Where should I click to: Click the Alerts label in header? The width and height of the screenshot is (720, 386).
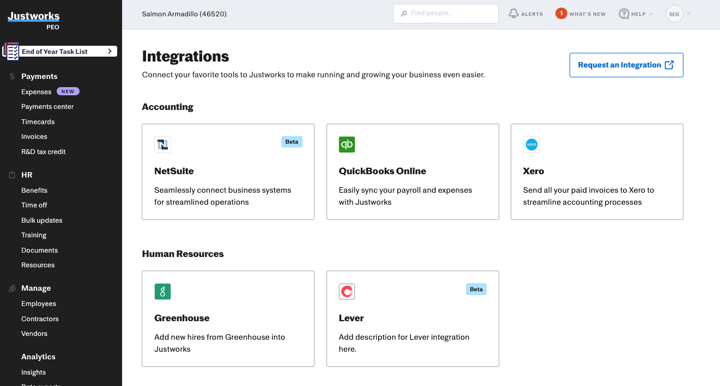(x=532, y=14)
